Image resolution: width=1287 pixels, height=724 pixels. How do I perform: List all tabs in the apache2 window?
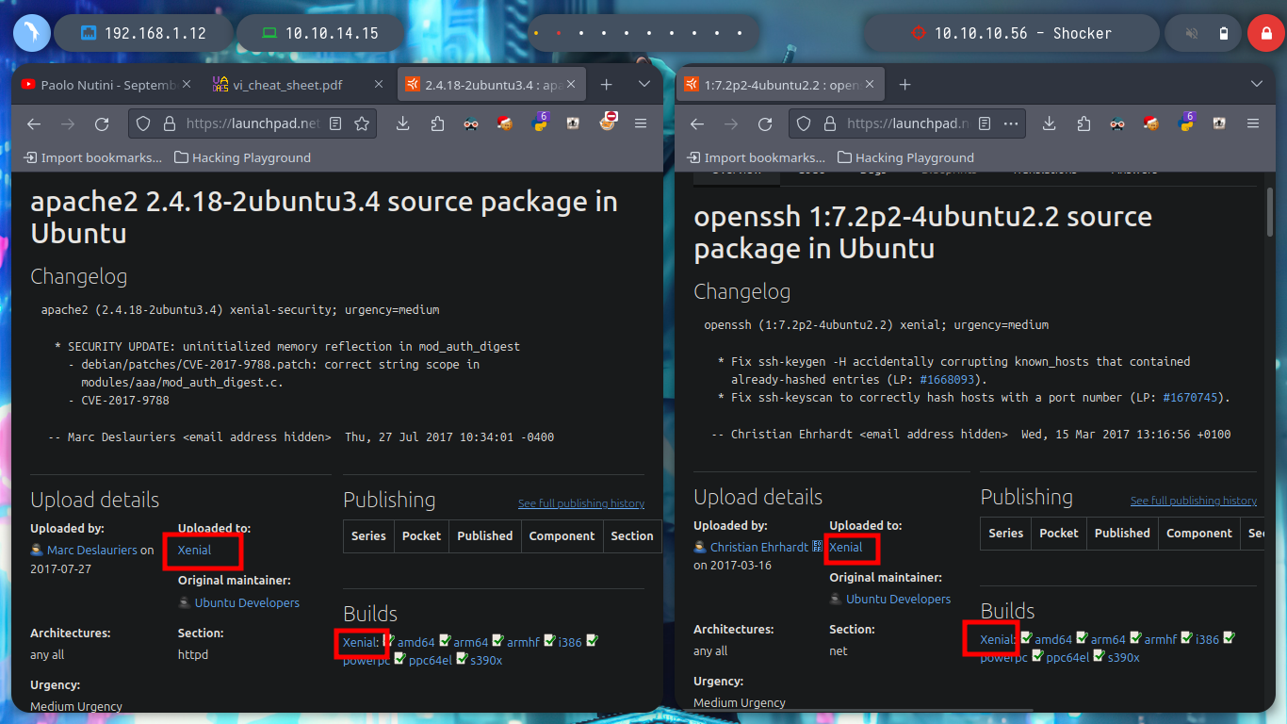644,85
